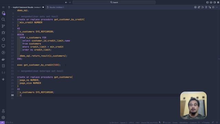Click the lightbulb pin icon in the editor toolbar

(x=206, y=7)
